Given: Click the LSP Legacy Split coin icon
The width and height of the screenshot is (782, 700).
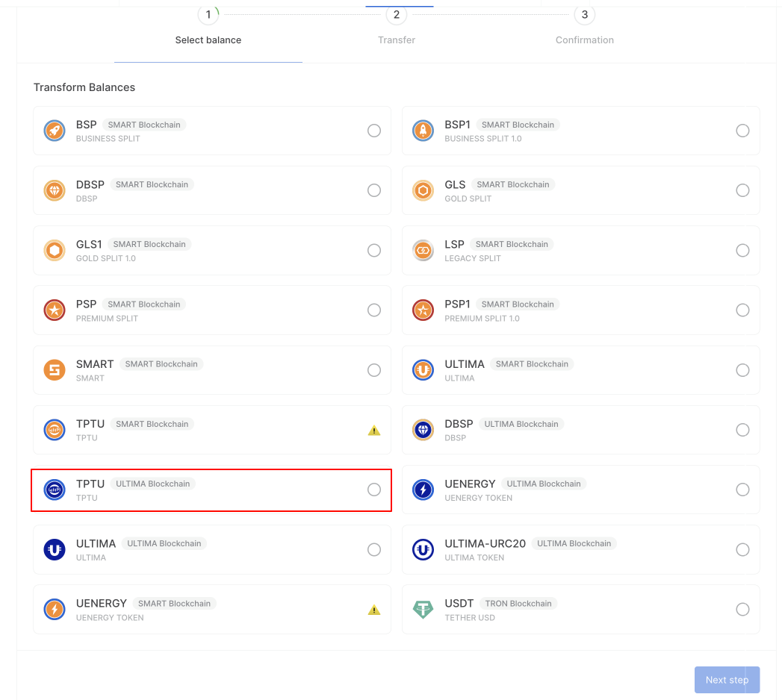Looking at the screenshot, I should tap(423, 251).
